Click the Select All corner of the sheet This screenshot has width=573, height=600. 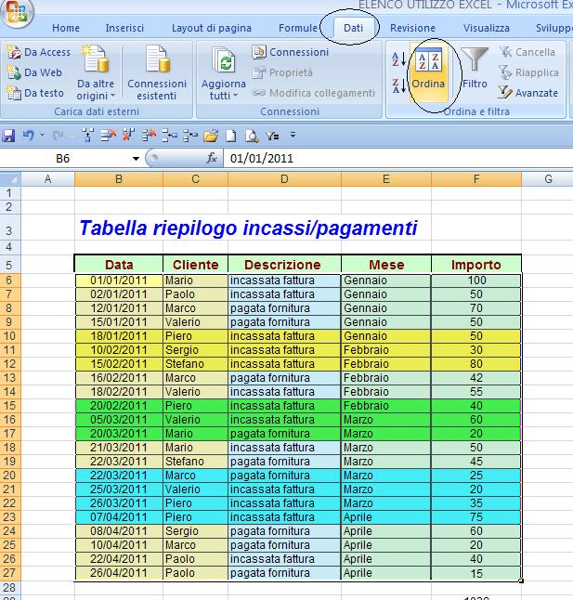(10, 179)
